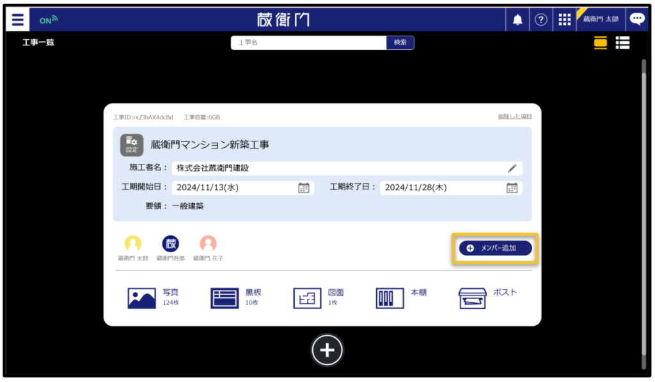Click the メンバー追加 button
This screenshot has height=382, width=655.
(495, 248)
